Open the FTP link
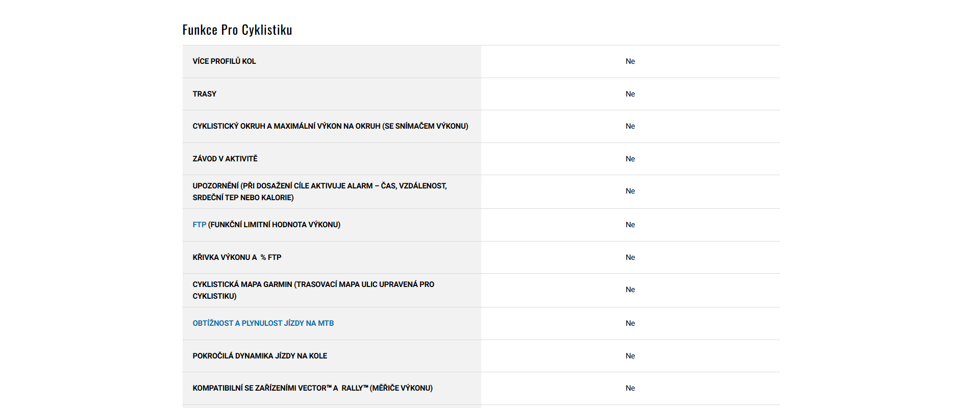 click(199, 225)
